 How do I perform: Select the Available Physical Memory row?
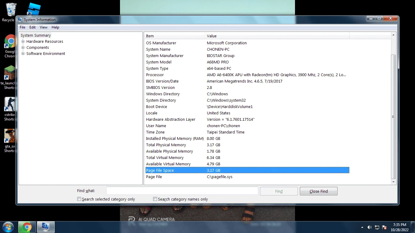(247, 151)
